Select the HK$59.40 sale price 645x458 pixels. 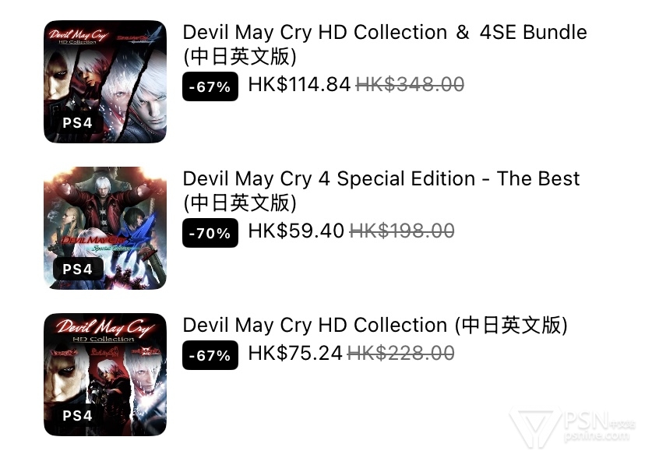click(296, 231)
